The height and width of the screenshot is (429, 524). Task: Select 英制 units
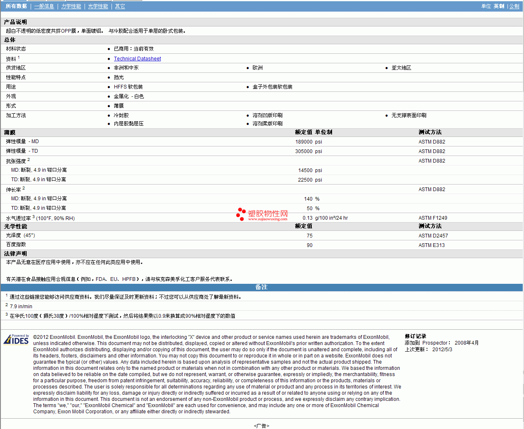[499, 6]
